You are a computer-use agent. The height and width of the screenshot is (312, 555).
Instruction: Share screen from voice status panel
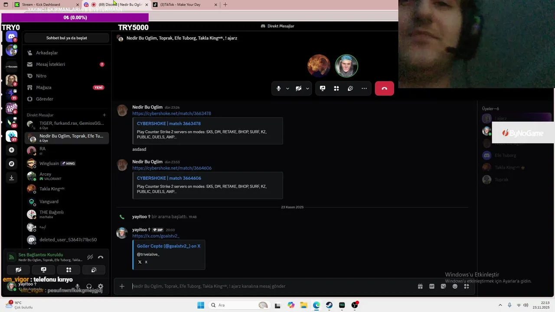pos(43,270)
